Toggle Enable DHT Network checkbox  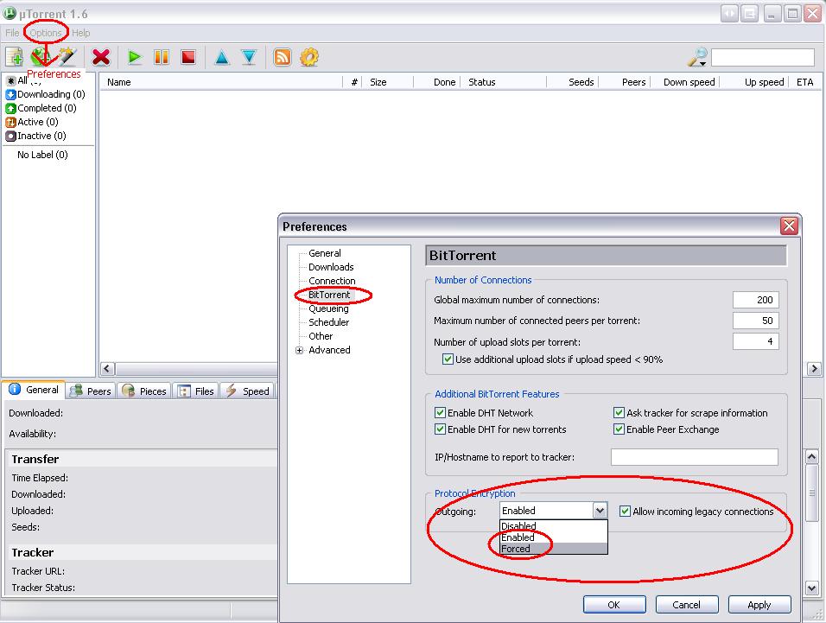(440, 413)
